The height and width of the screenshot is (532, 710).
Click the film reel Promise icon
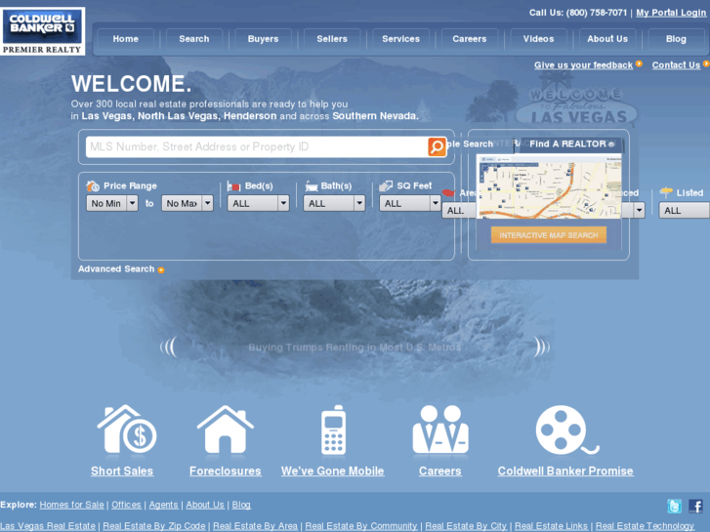click(x=567, y=430)
